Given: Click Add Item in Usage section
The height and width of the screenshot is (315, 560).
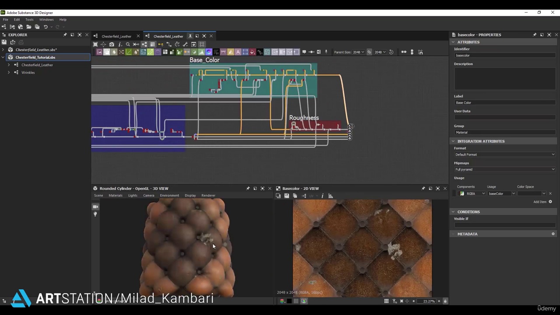Looking at the screenshot, I should pyautogui.click(x=542, y=202).
